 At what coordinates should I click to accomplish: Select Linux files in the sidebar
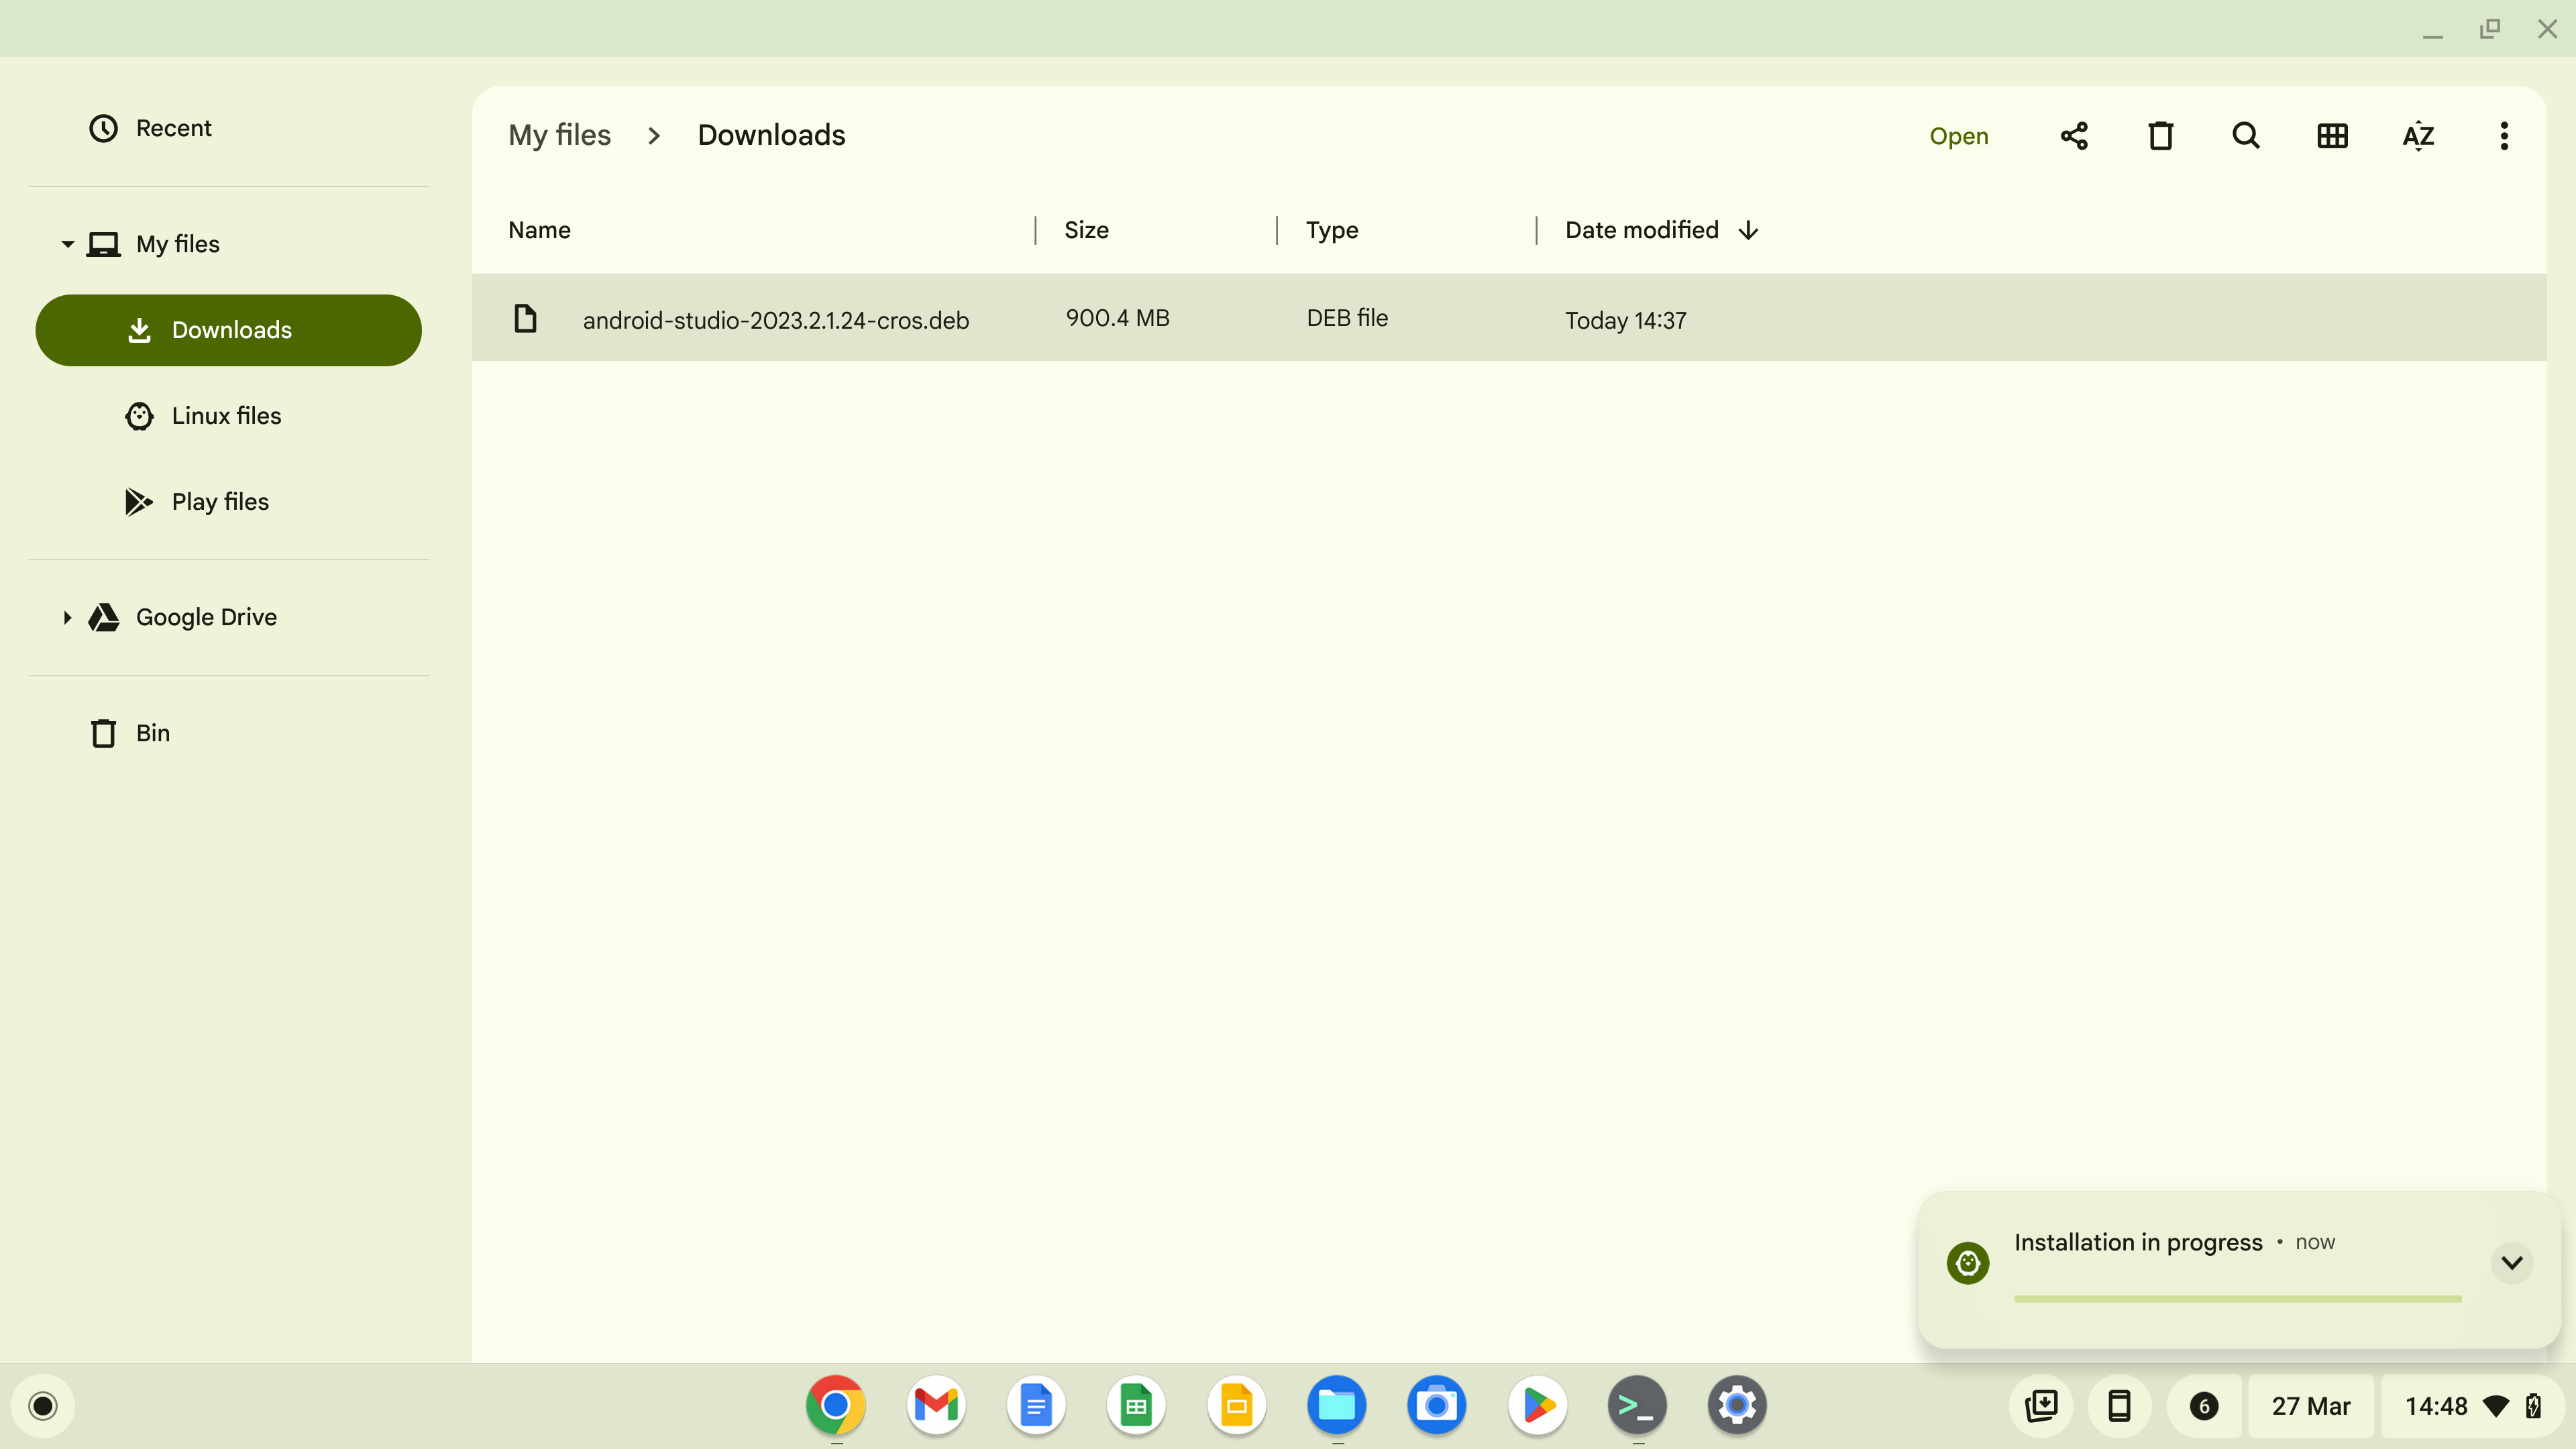point(226,415)
